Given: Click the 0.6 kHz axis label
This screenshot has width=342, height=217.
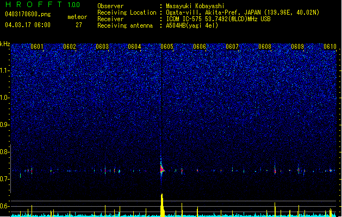Looking at the screenshot, I should pos(5,206).
